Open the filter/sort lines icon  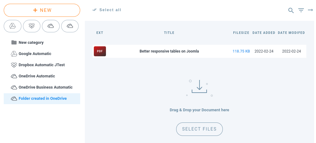pos(301,10)
